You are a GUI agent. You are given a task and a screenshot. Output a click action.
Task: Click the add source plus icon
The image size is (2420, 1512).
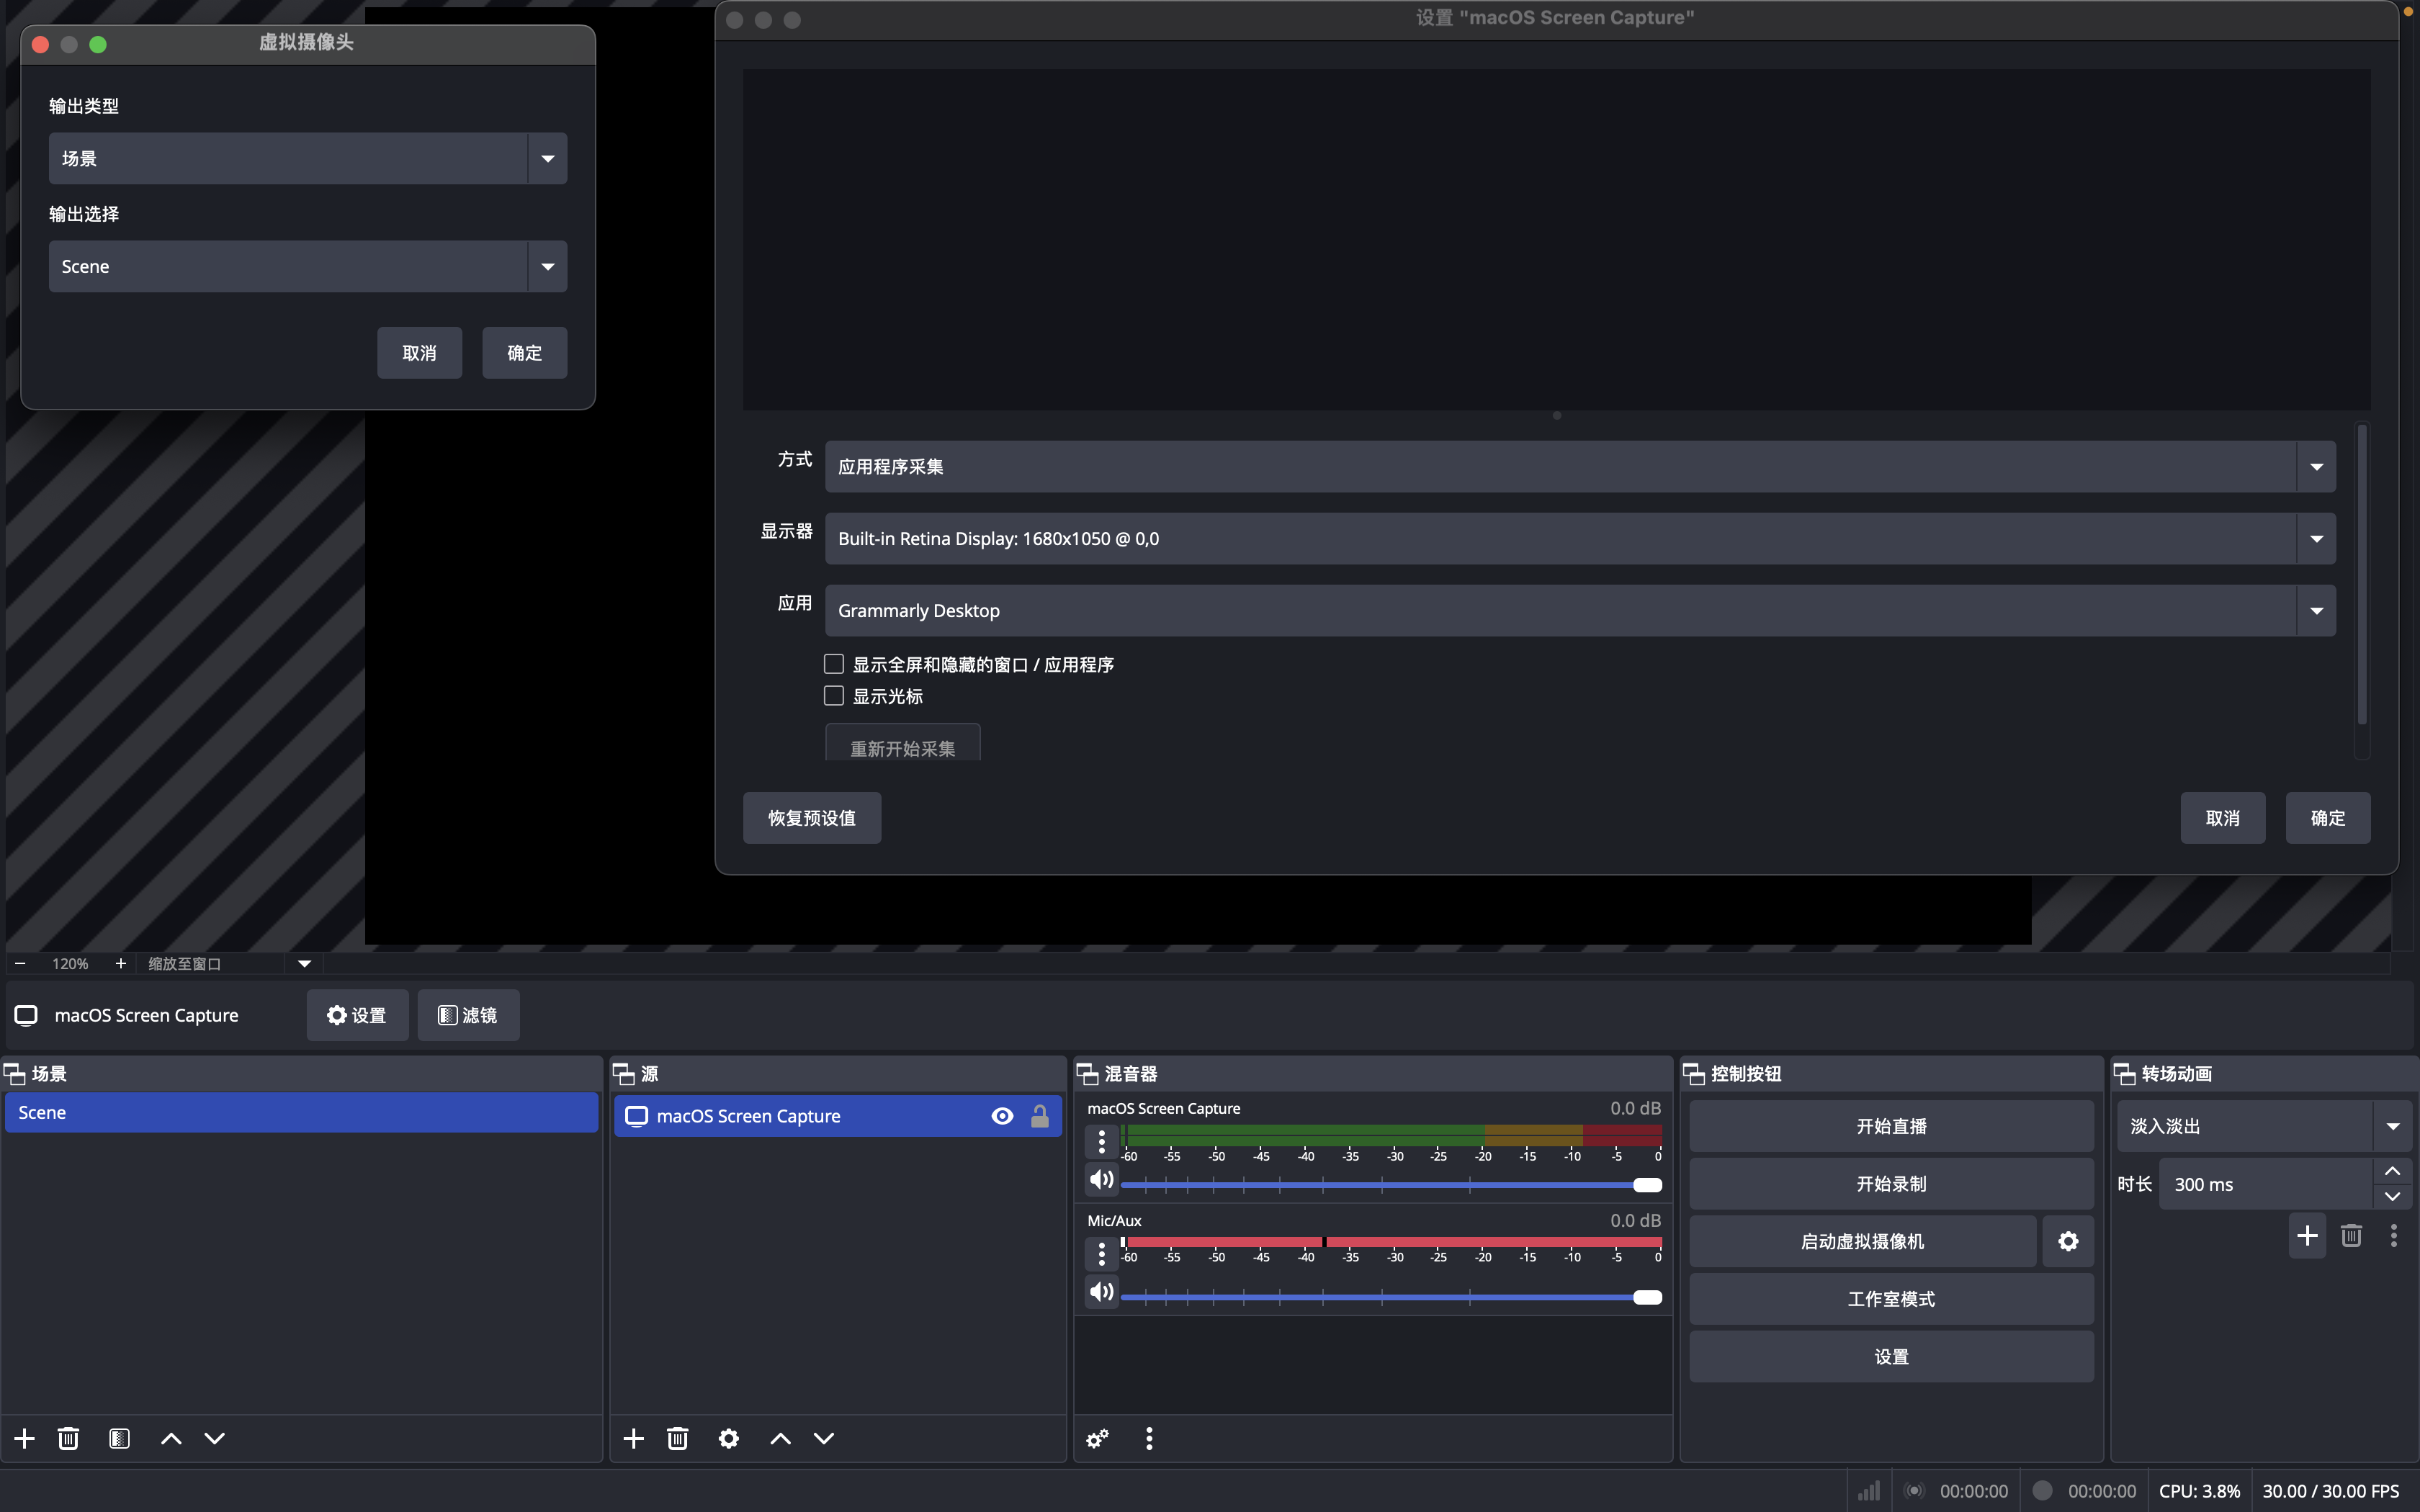point(633,1438)
